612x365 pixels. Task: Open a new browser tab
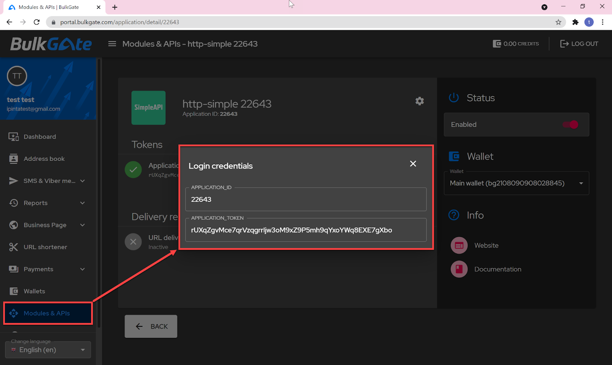click(115, 7)
